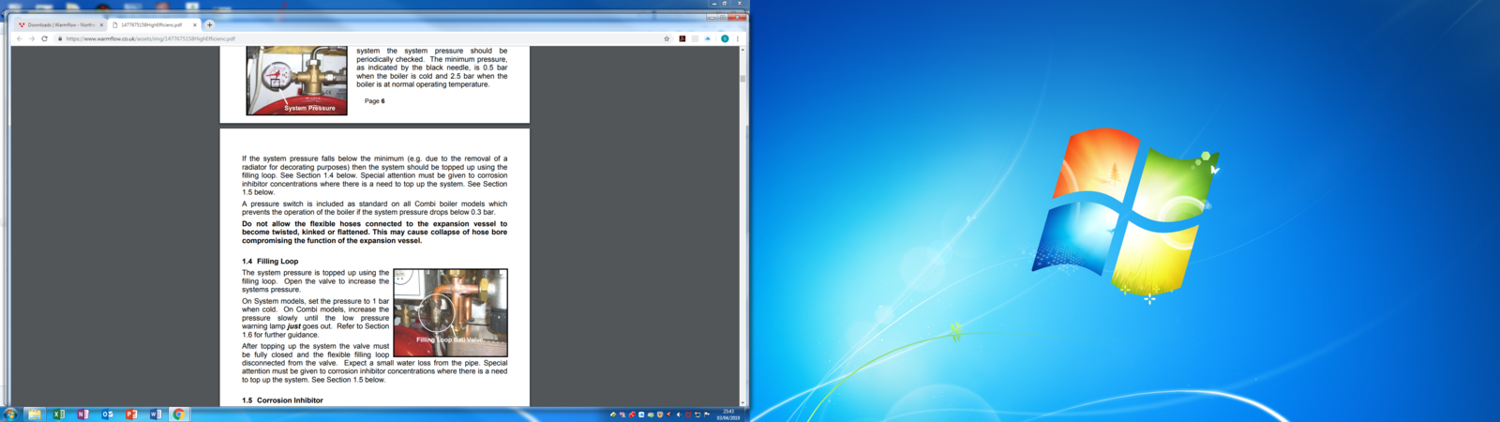Open the Windows Start menu

tap(10, 414)
